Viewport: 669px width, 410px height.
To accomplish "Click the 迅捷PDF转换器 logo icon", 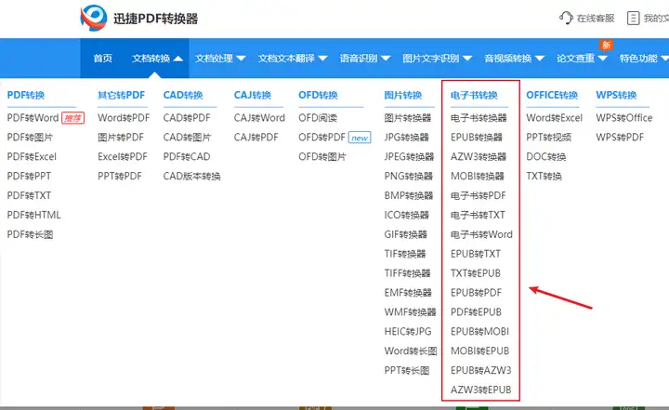I will (x=94, y=18).
